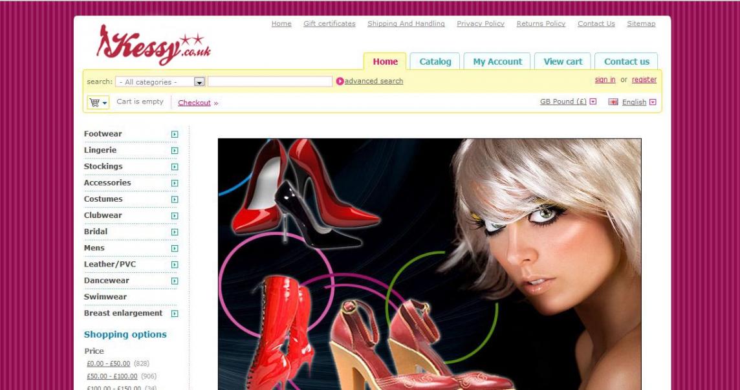Click the advanced search link
The width and height of the screenshot is (740, 390).
(x=374, y=81)
